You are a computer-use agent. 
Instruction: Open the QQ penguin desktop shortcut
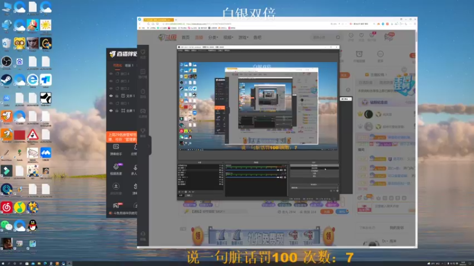(33, 225)
